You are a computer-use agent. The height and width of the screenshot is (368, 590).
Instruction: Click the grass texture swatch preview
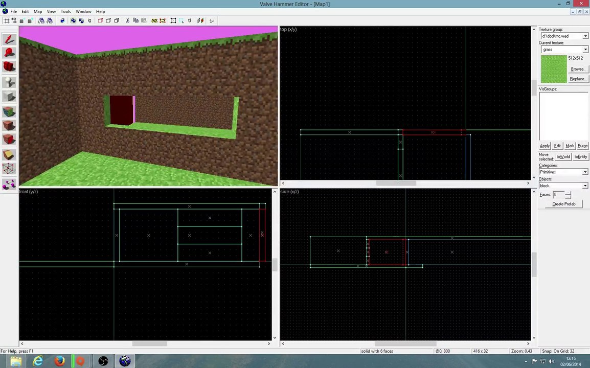point(554,69)
